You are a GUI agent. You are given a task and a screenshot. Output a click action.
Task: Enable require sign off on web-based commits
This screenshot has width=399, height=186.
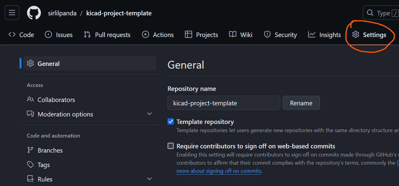coord(171,146)
